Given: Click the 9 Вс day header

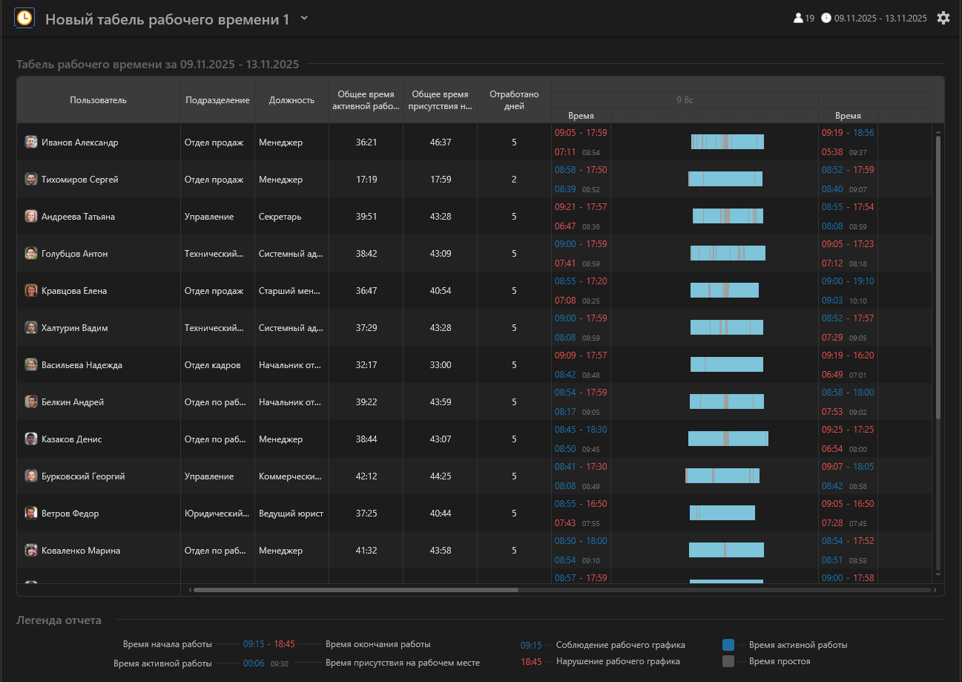Looking at the screenshot, I should pyautogui.click(x=685, y=99).
